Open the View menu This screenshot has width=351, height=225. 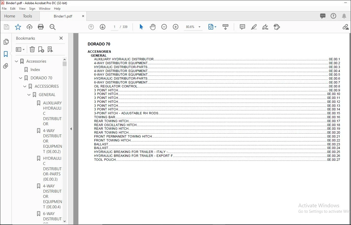[x=22, y=9]
